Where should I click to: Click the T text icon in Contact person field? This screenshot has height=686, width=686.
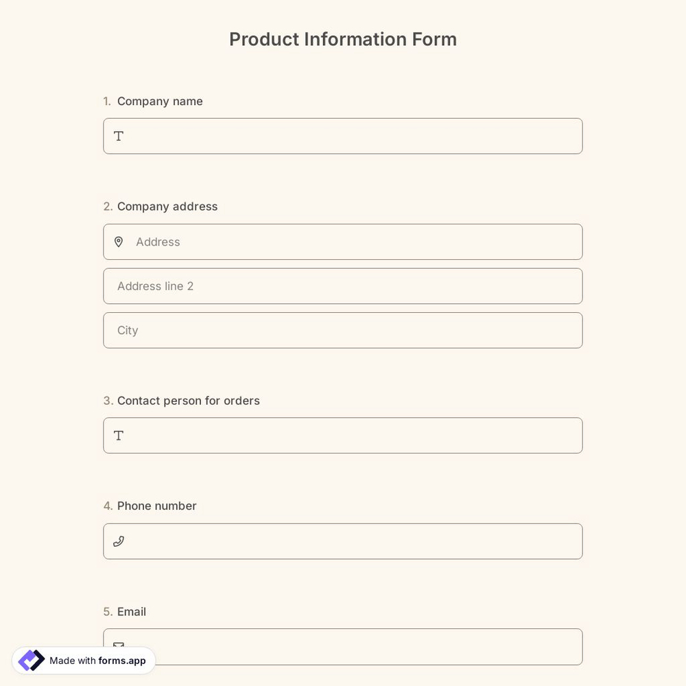click(x=118, y=435)
